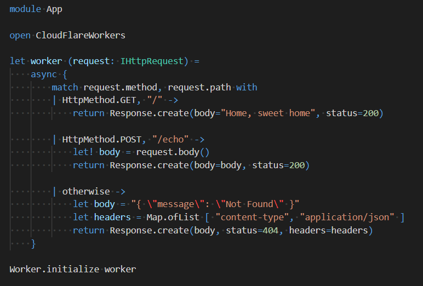This screenshot has width=423, height=286.
Task: Click the 'open' keyword
Action: point(20,36)
